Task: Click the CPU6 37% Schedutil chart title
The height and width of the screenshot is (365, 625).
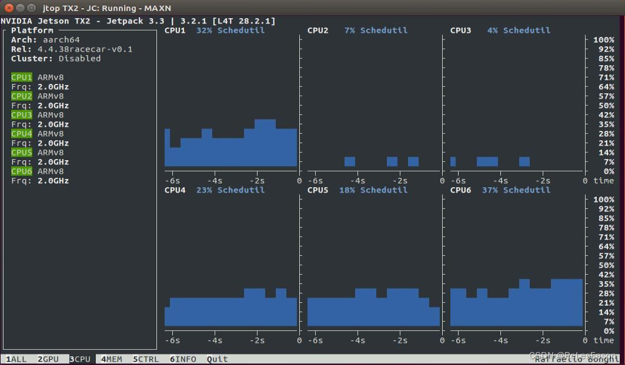Action: [500, 190]
